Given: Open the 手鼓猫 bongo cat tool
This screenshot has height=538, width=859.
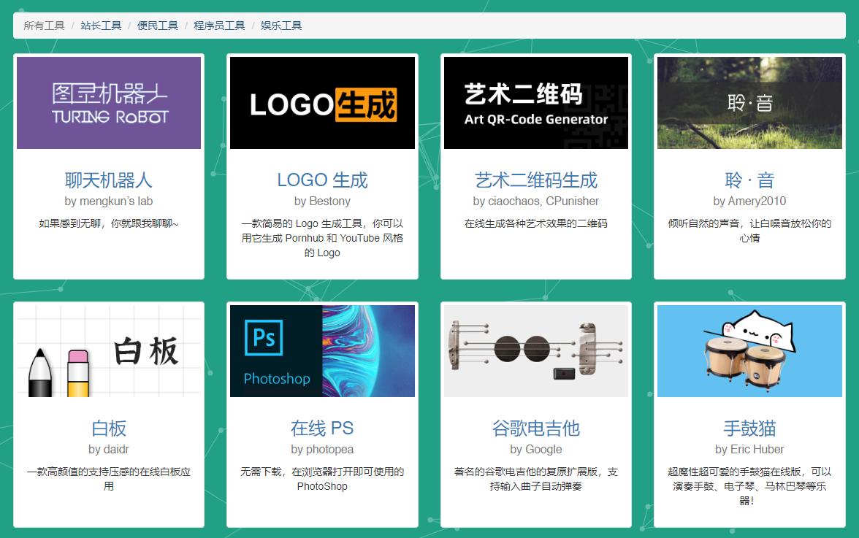Looking at the screenshot, I should (x=749, y=429).
